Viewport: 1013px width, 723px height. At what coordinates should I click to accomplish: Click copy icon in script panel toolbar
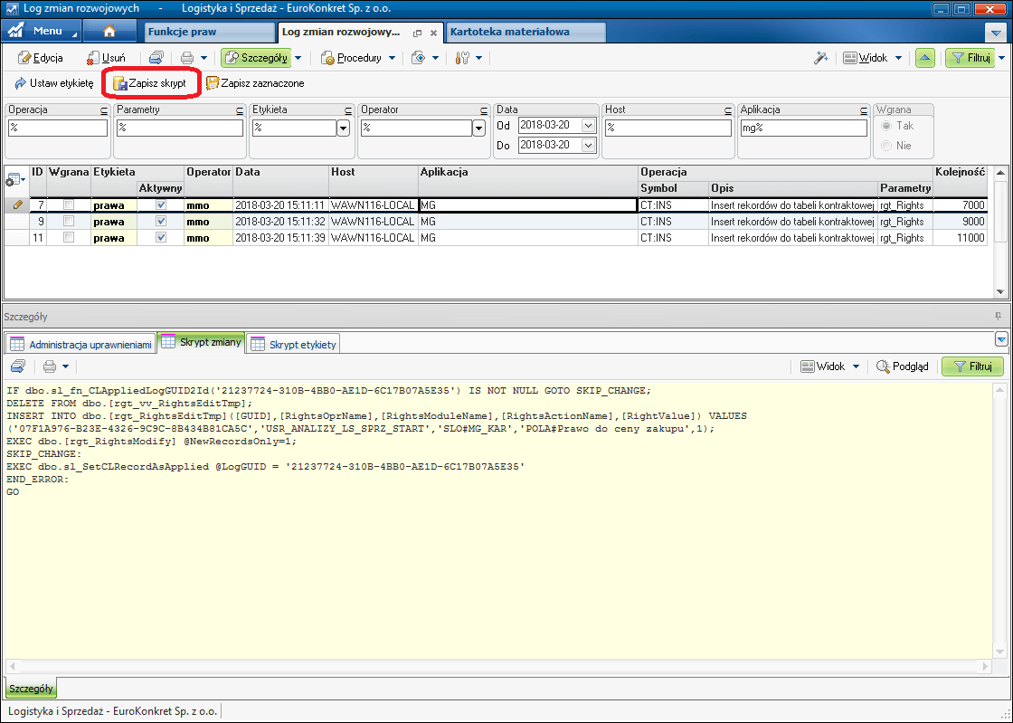coord(18,367)
